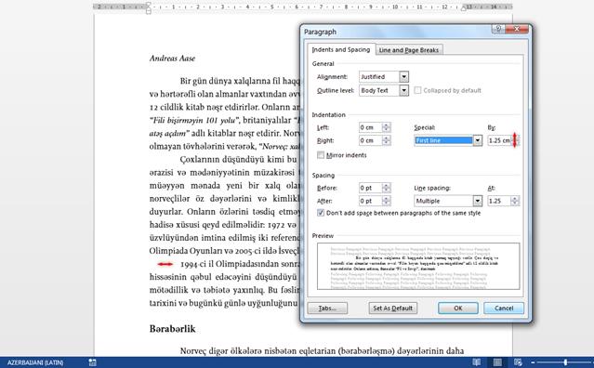The height and width of the screenshot is (368, 594).
Task: Click the Before spacing input field
Action: coord(371,188)
